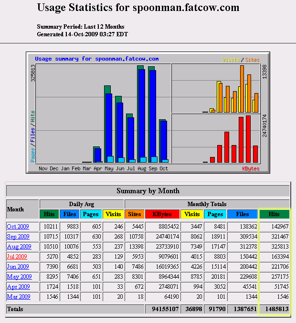Click the cyan Pages header under Monthly Totals
296x323 pixels.
click(x=215, y=214)
